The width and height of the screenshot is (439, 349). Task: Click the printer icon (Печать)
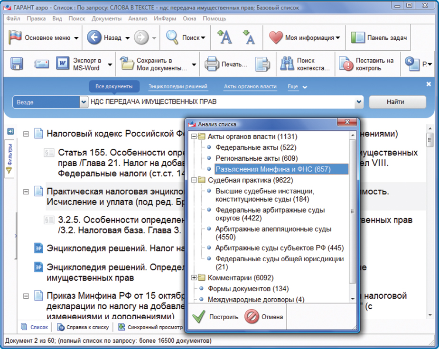tap(211, 64)
